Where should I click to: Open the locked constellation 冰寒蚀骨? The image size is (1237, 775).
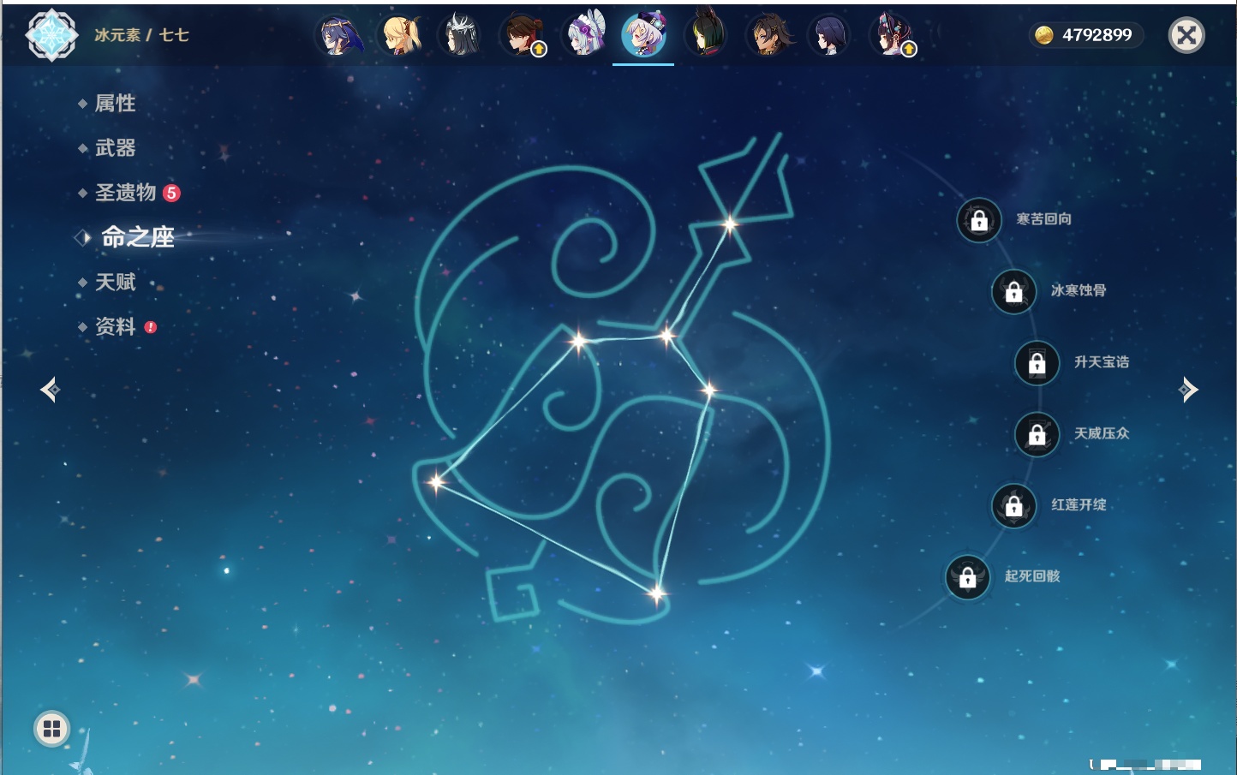(x=1014, y=292)
